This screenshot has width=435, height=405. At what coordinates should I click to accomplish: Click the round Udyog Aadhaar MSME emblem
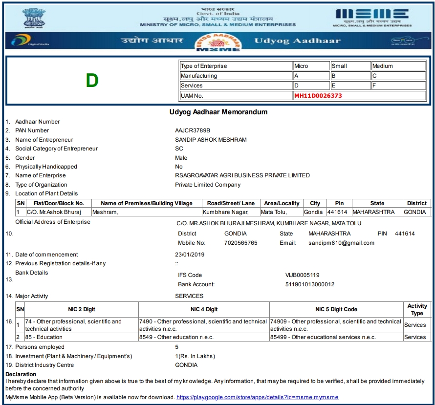point(217,41)
